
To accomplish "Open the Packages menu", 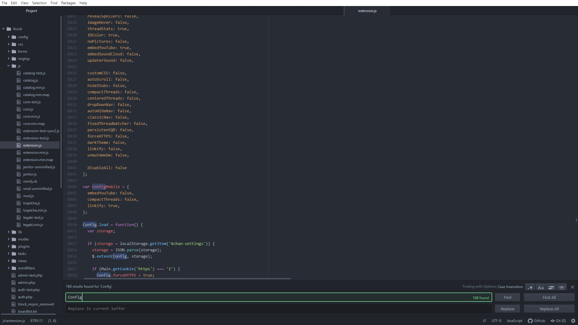I will pos(68,3).
